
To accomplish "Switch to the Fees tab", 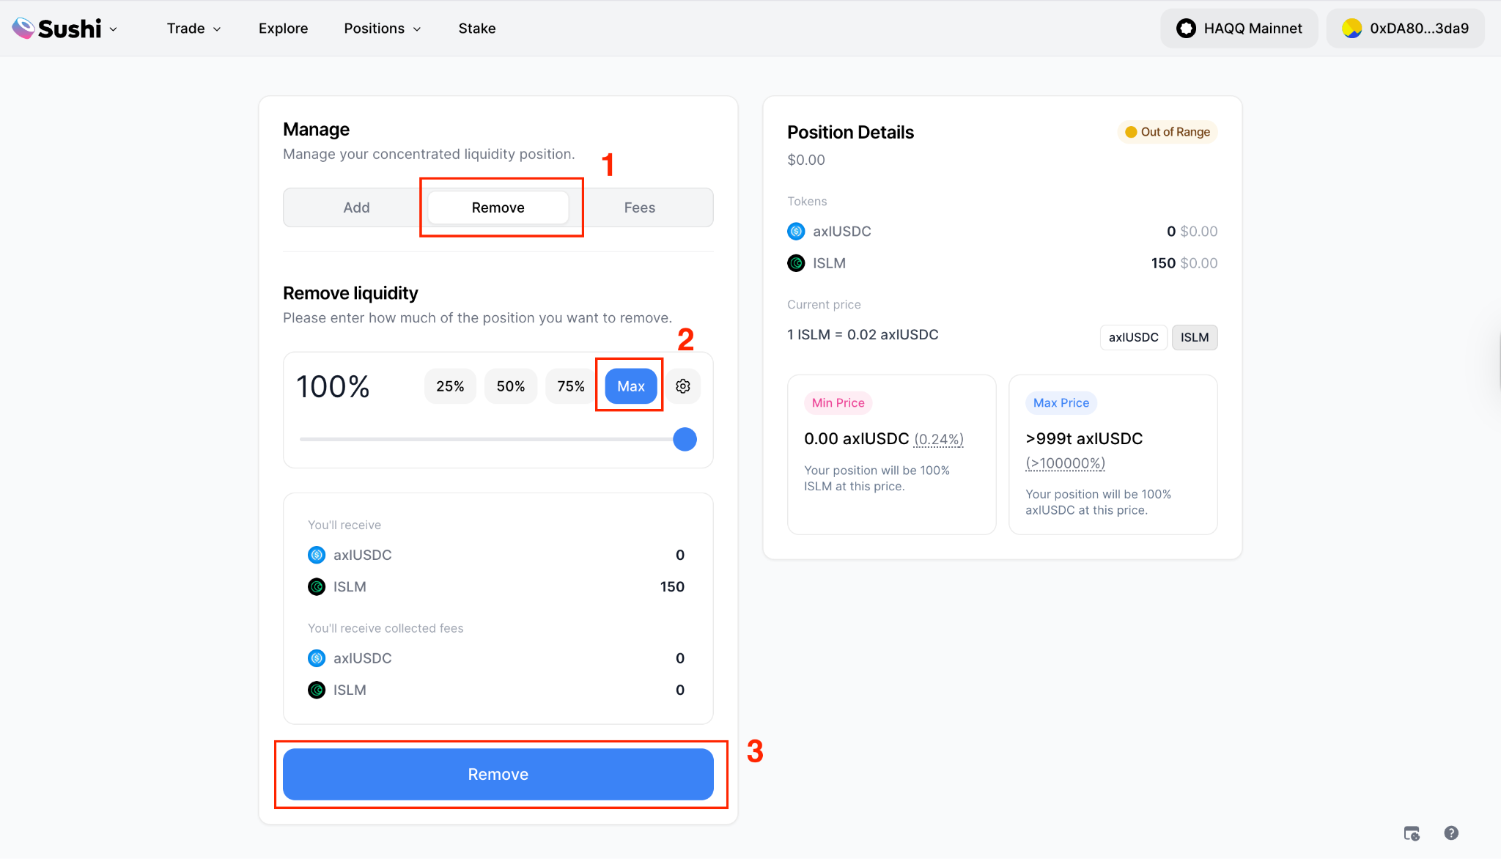I will tap(639, 207).
